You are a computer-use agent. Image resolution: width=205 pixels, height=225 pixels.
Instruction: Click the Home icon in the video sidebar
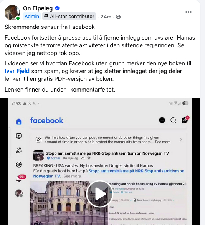(x=19, y=122)
